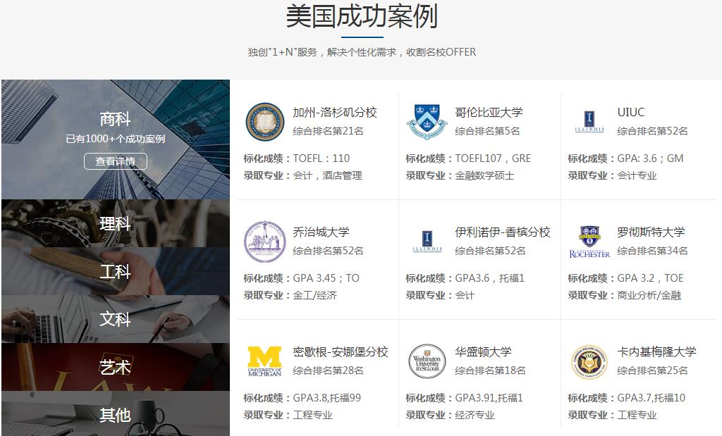Image resolution: width=722 pixels, height=436 pixels.
Task: Open 乔治城大学 case title
Action: coord(321,232)
